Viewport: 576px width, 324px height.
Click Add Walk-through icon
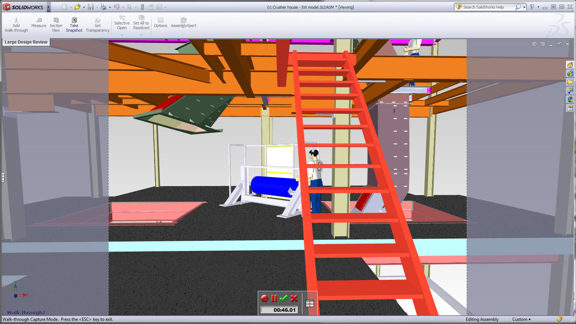16,25
